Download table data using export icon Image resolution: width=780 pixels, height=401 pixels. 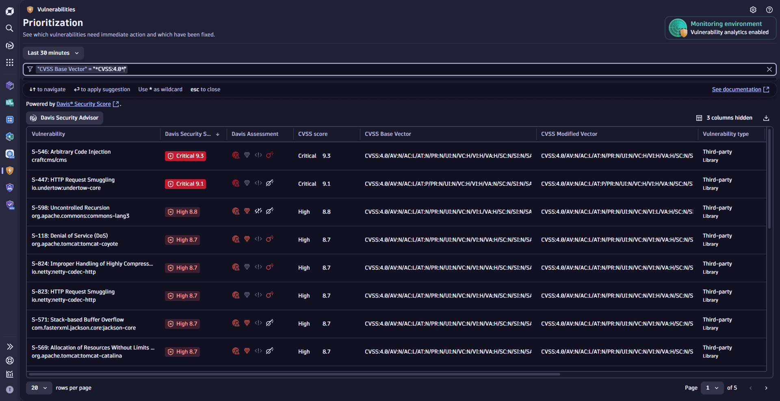click(x=766, y=118)
